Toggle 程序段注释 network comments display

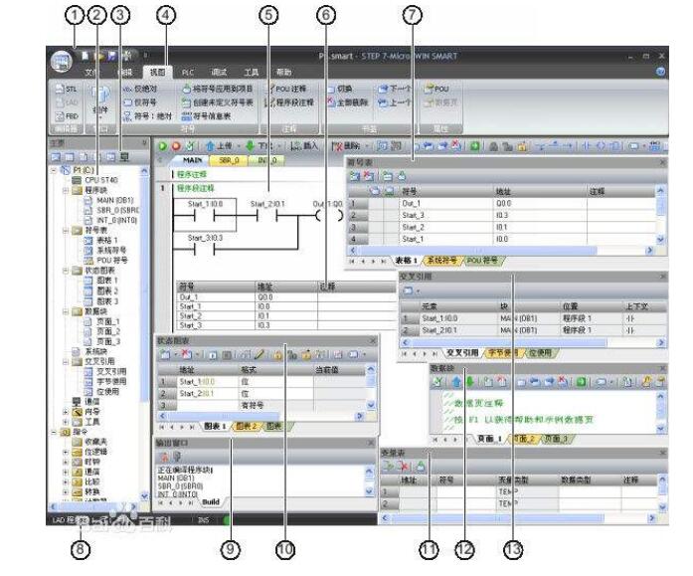(289, 102)
